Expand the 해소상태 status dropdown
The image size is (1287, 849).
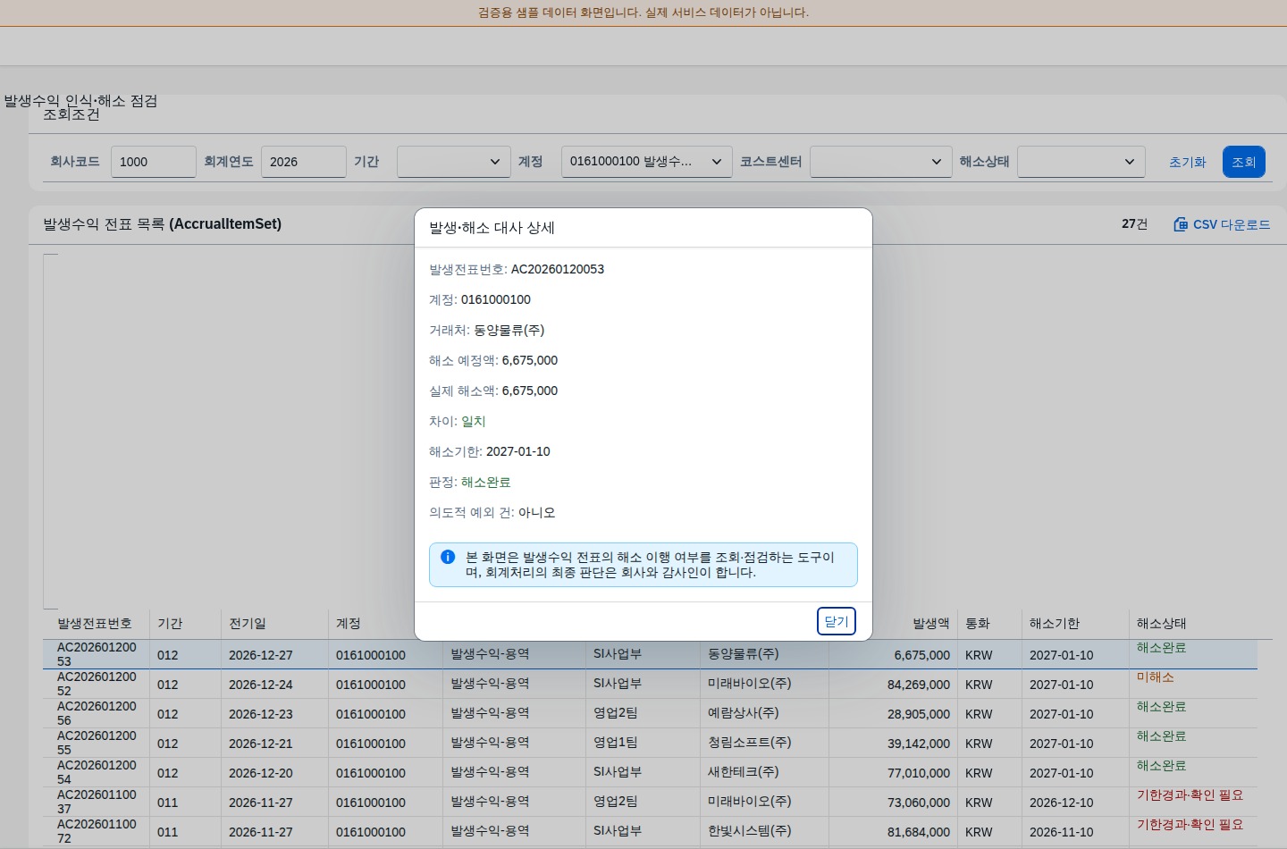1081,162
